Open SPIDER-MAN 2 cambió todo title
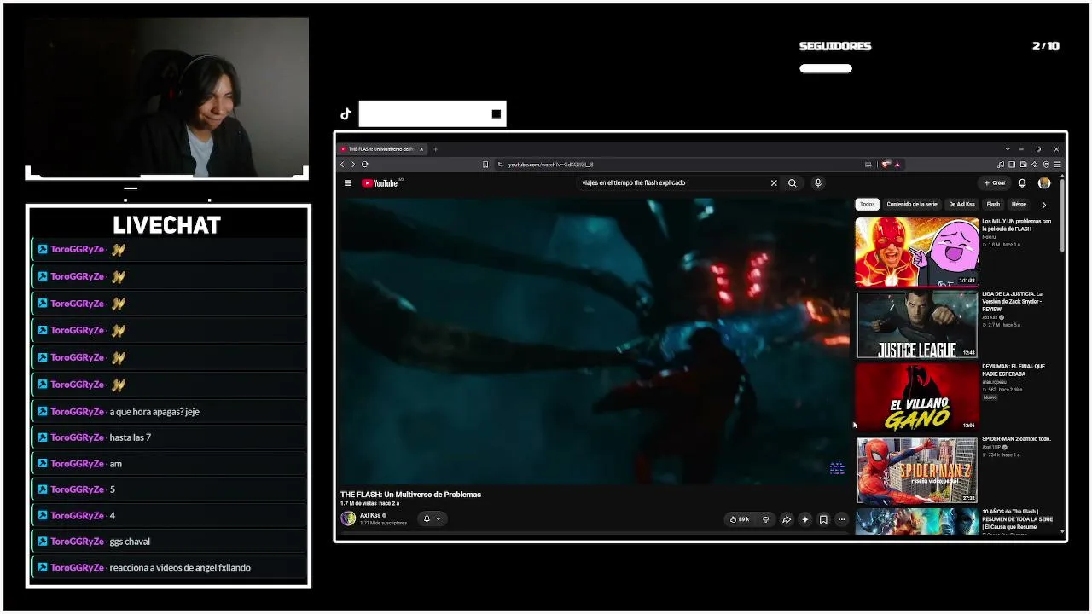Image resolution: width=1092 pixels, height=614 pixels. [x=1016, y=439]
